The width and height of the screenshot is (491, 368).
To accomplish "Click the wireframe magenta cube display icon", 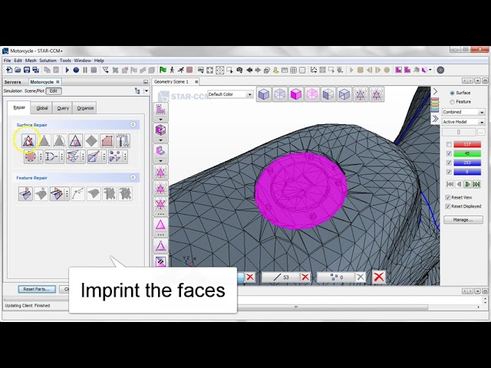I will click(x=312, y=94).
